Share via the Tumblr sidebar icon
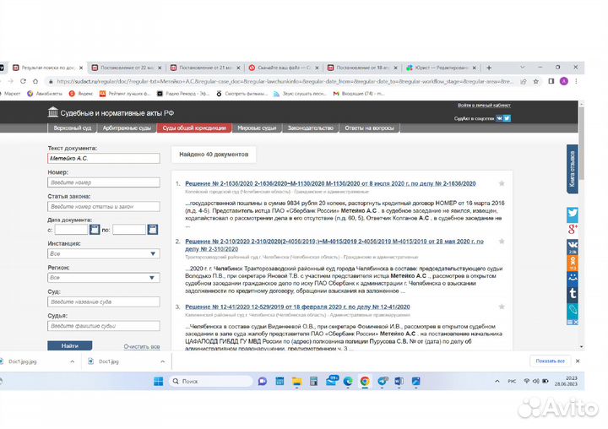Screen dimensions: 608x429 (572, 293)
